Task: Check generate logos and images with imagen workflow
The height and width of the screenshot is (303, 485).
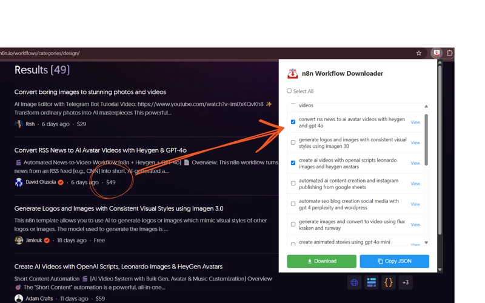Action: (x=293, y=142)
